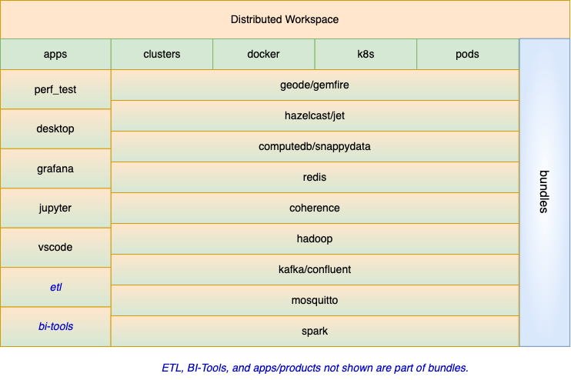Select the clusters box
The height and width of the screenshot is (380, 571).
pyautogui.click(x=162, y=55)
